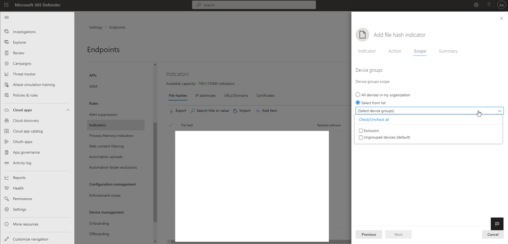Open Onboarding settings item
508x244 pixels.
click(99, 223)
